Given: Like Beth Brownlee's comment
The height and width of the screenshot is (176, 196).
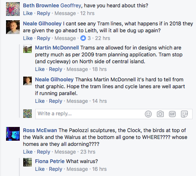Looking at the screenshot, I should pyautogui.click(x=28, y=13).
